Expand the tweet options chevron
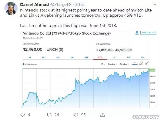This screenshot has width=161, height=120. 155,4
